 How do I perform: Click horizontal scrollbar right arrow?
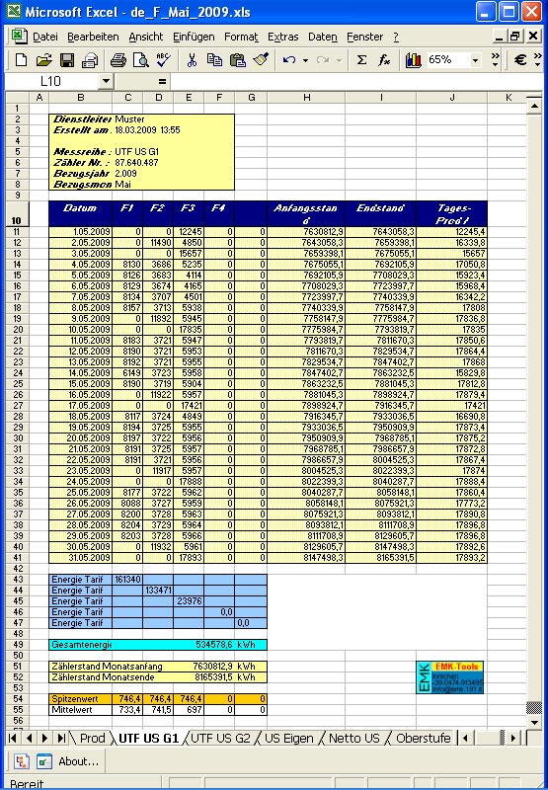coord(513,738)
